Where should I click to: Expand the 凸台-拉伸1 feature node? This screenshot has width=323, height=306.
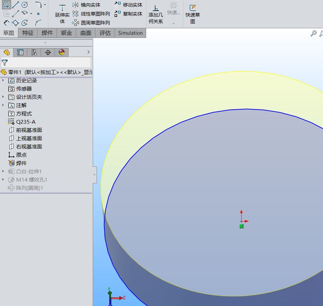click(3, 171)
